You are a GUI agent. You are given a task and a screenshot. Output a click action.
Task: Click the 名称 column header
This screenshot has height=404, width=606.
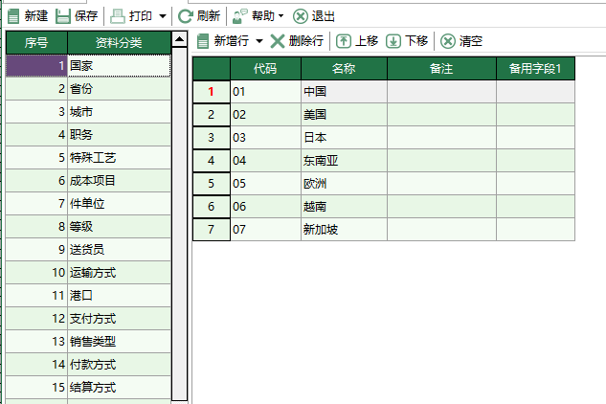pyautogui.click(x=344, y=69)
